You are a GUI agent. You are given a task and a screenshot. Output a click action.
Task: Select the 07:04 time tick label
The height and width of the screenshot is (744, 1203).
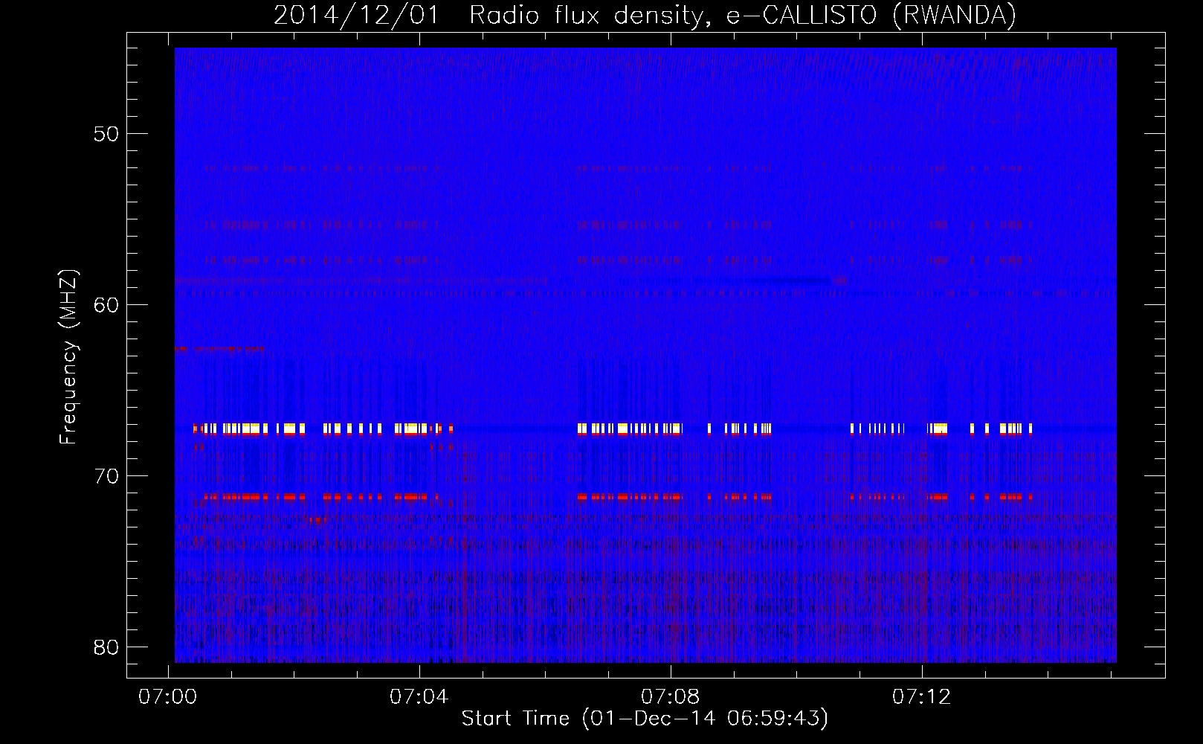[419, 697]
